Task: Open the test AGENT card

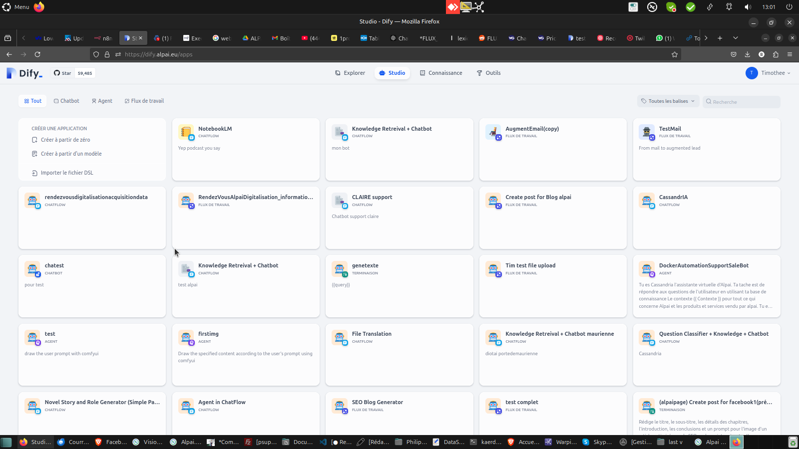Action: coord(92,354)
